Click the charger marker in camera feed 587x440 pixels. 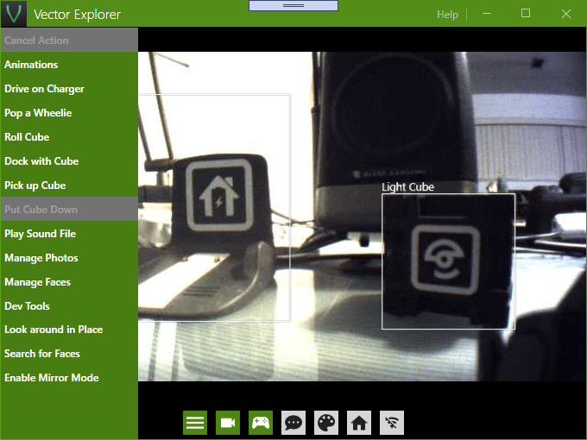(219, 195)
